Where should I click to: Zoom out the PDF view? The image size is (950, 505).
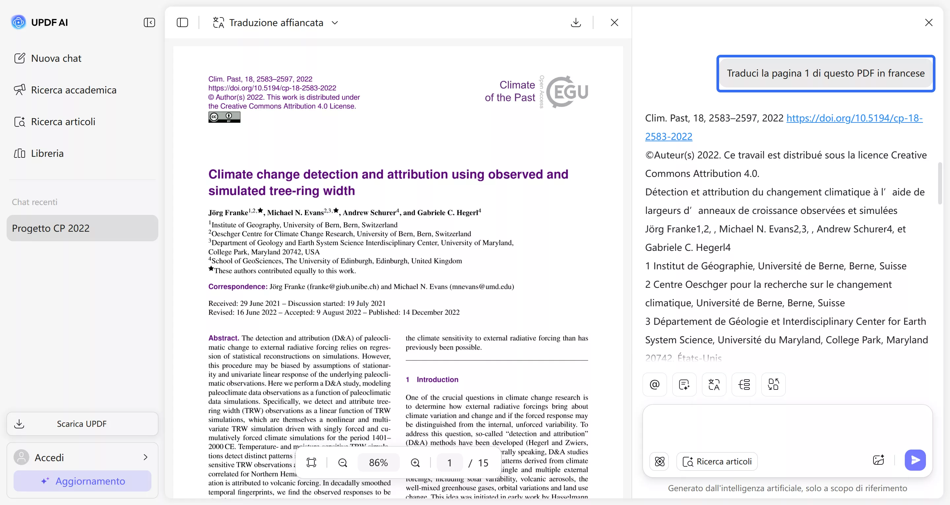click(343, 462)
